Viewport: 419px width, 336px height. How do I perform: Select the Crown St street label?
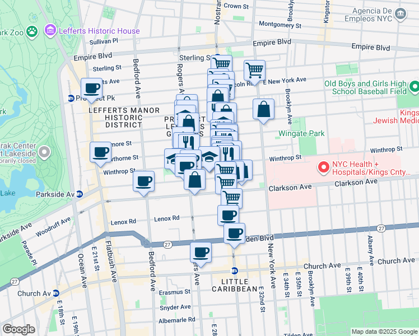click(236, 6)
